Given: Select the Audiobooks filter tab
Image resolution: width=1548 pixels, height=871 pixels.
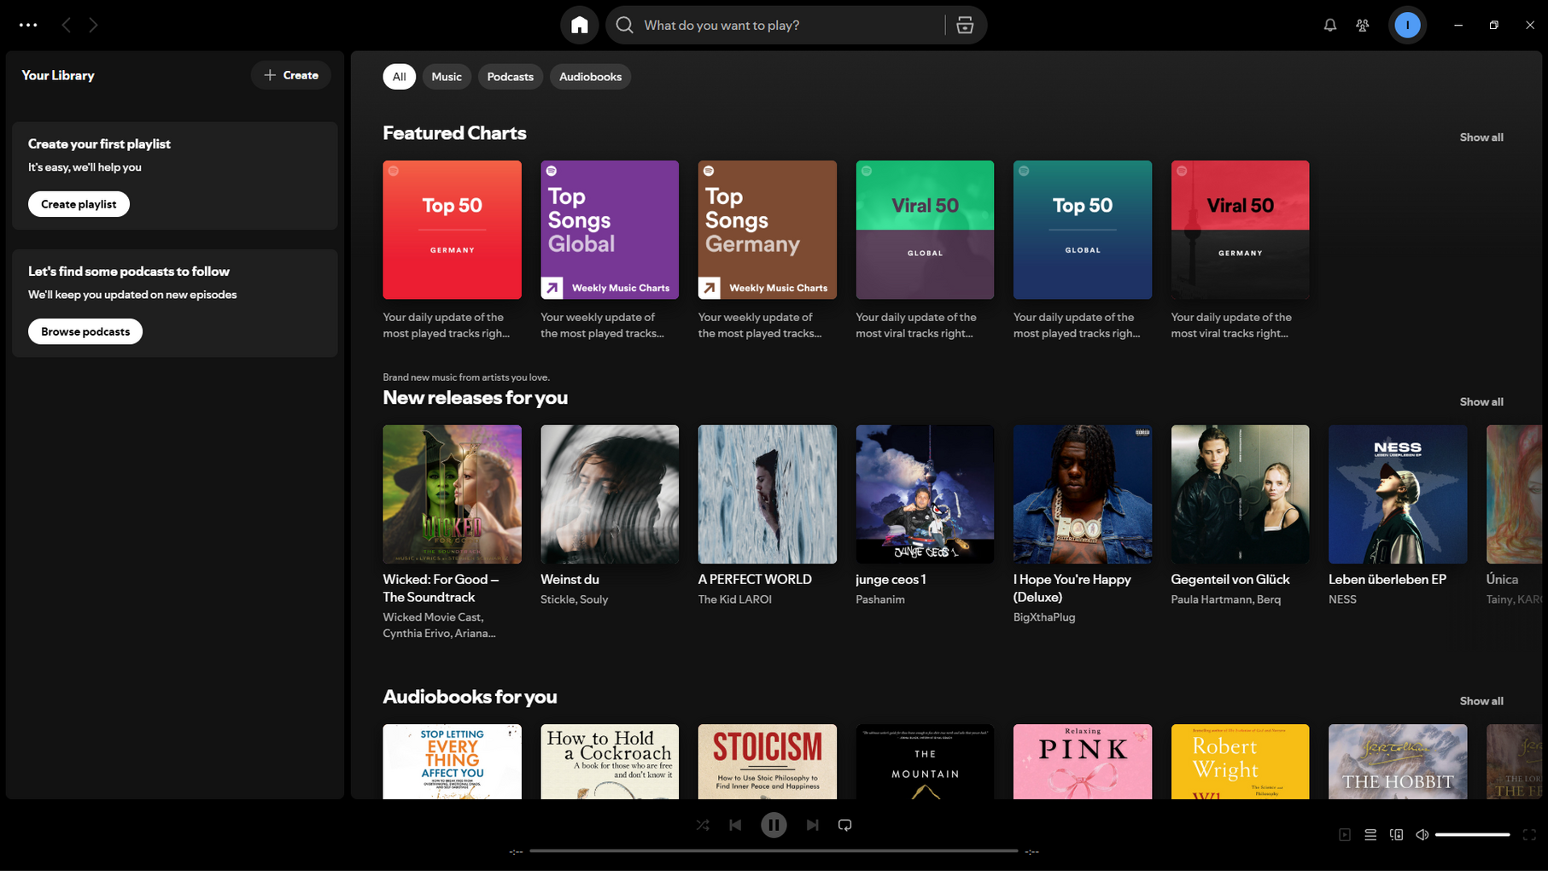Looking at the screenshot, I should pyautogui.click(x=590, y=77).
